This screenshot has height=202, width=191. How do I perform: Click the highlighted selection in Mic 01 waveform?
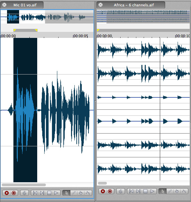click(25, 110)
